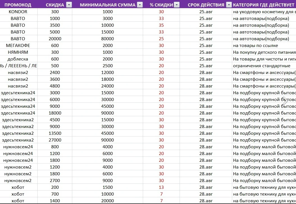Select discount cell 3600 for насвязи2

coord(55,79)
